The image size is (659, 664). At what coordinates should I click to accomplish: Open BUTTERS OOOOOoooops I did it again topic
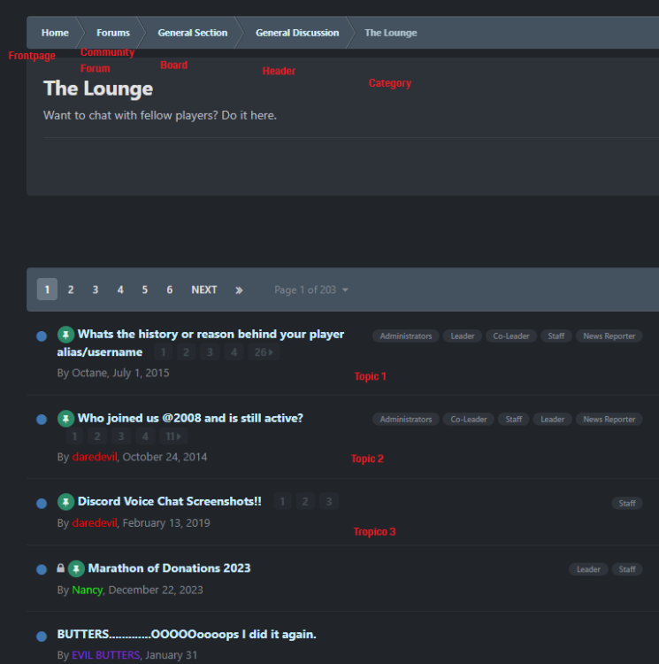[x=187, y=635]
